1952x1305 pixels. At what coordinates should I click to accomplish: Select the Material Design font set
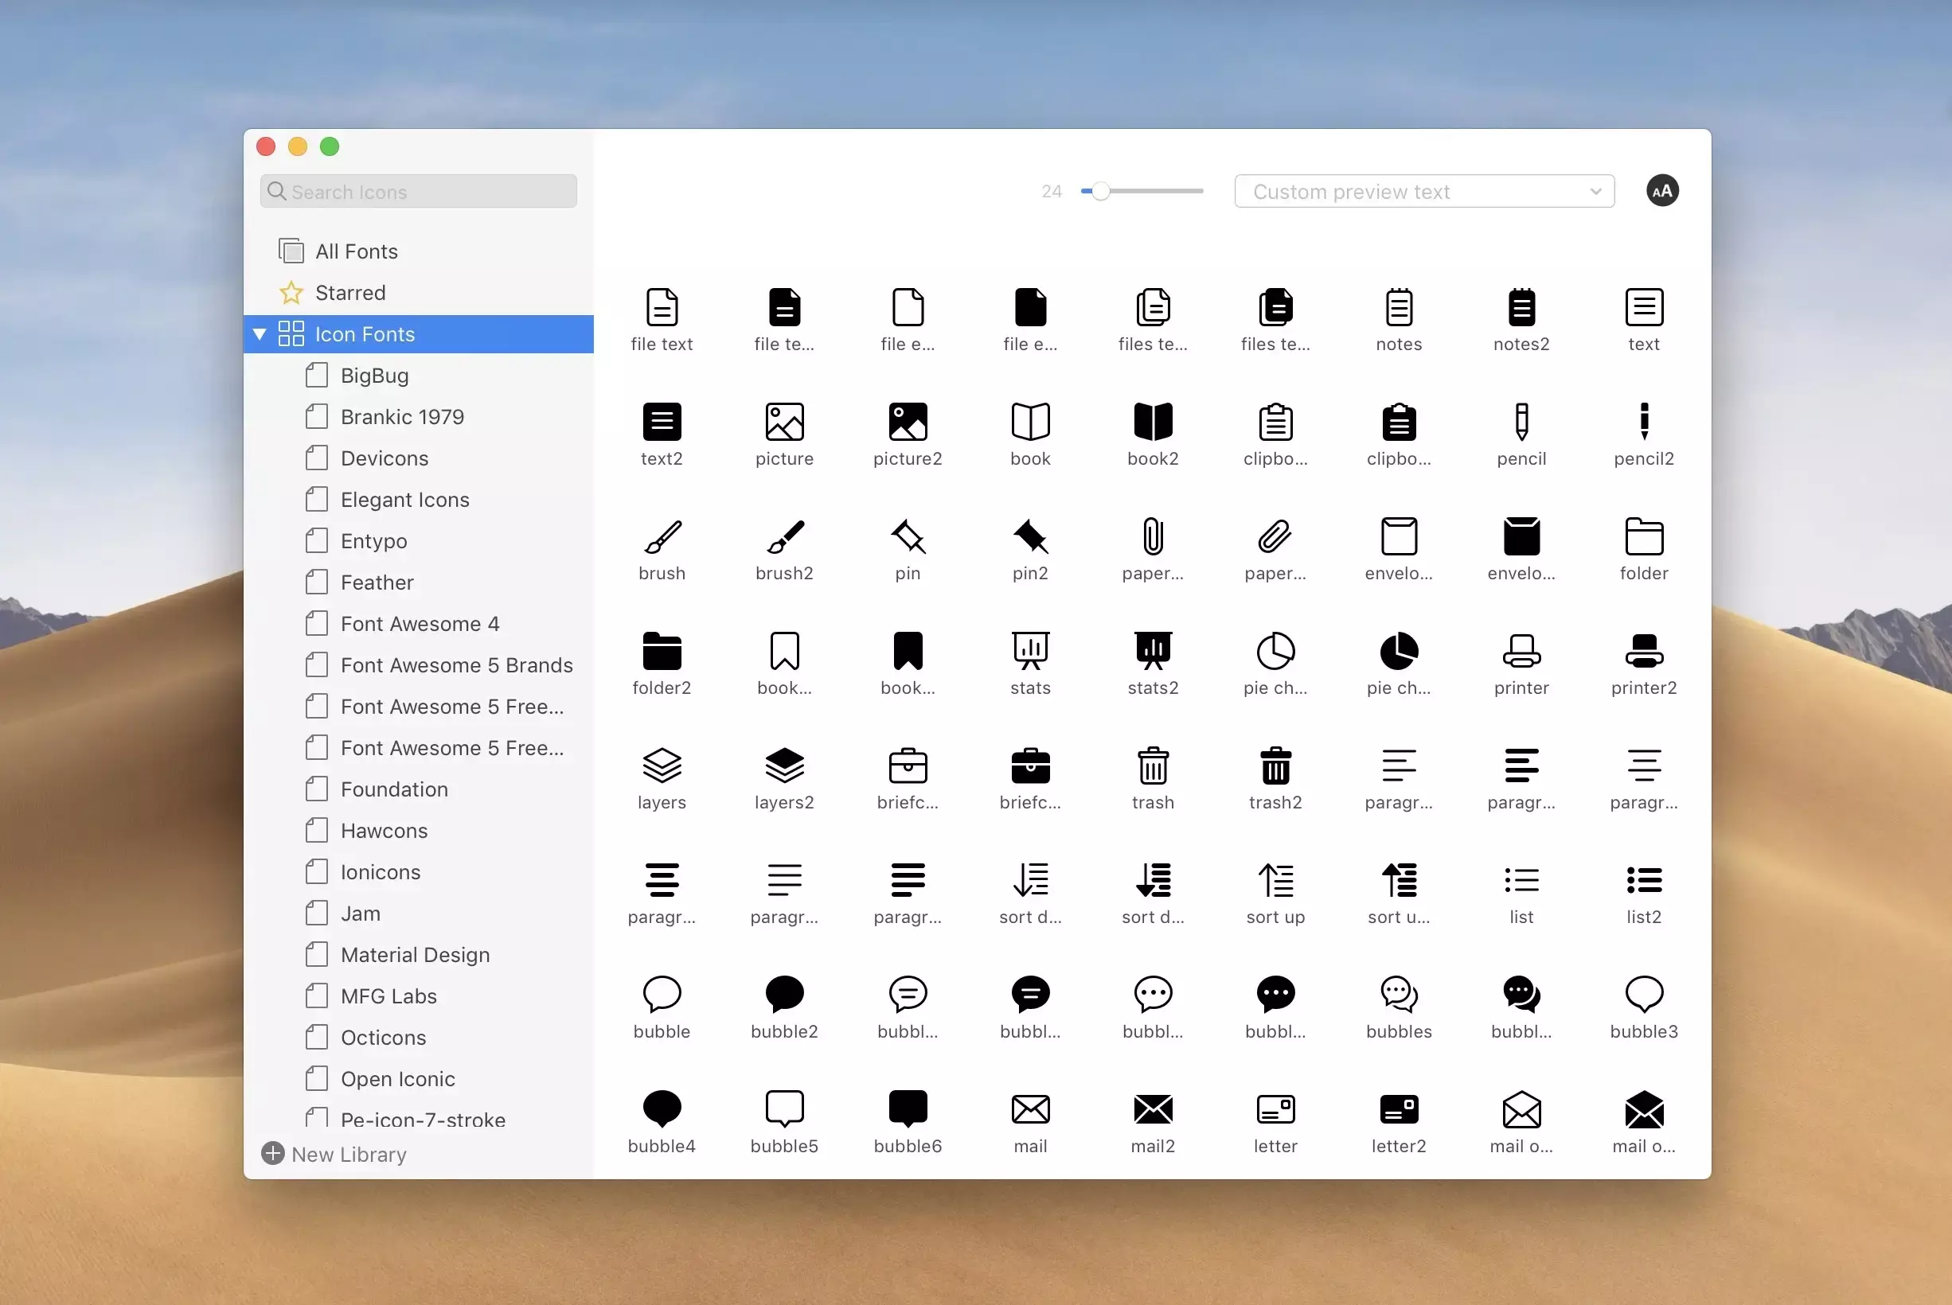tap(415, 955)
